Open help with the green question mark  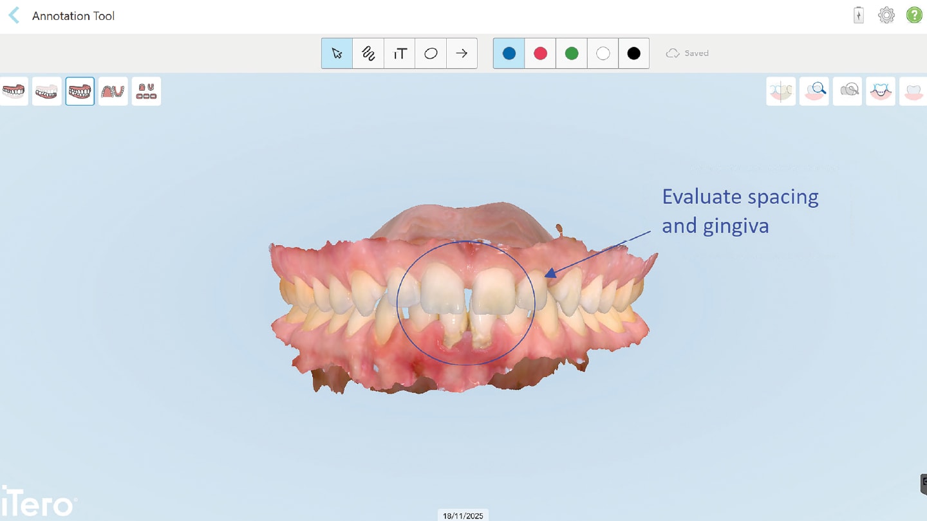(914, 15)
